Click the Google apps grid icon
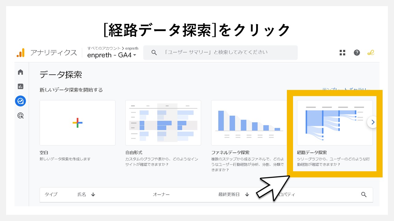This screenshot has height=221, width=394. click(342, 52)
